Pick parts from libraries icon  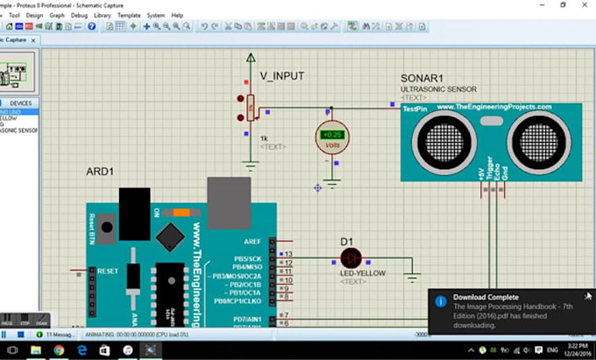coord(304,26)
